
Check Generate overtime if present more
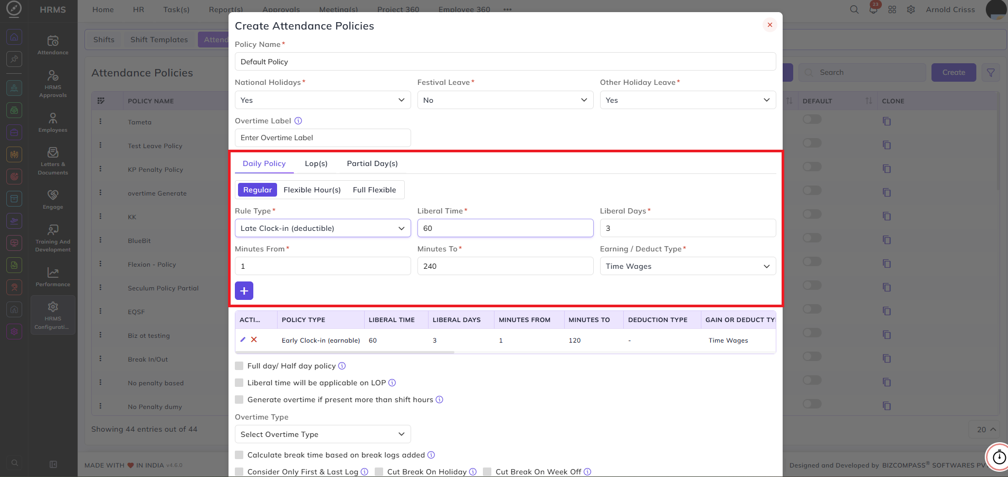click(239, 400)
